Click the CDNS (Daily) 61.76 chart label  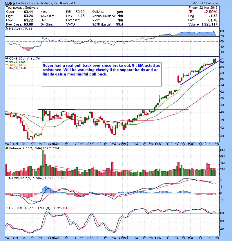[24, 59]
